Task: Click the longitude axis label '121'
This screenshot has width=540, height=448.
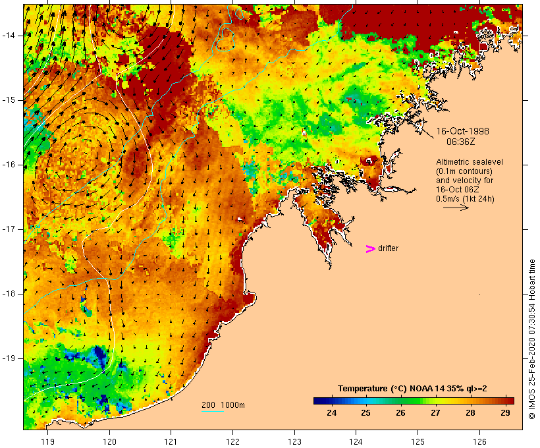Action: [171, 441]
